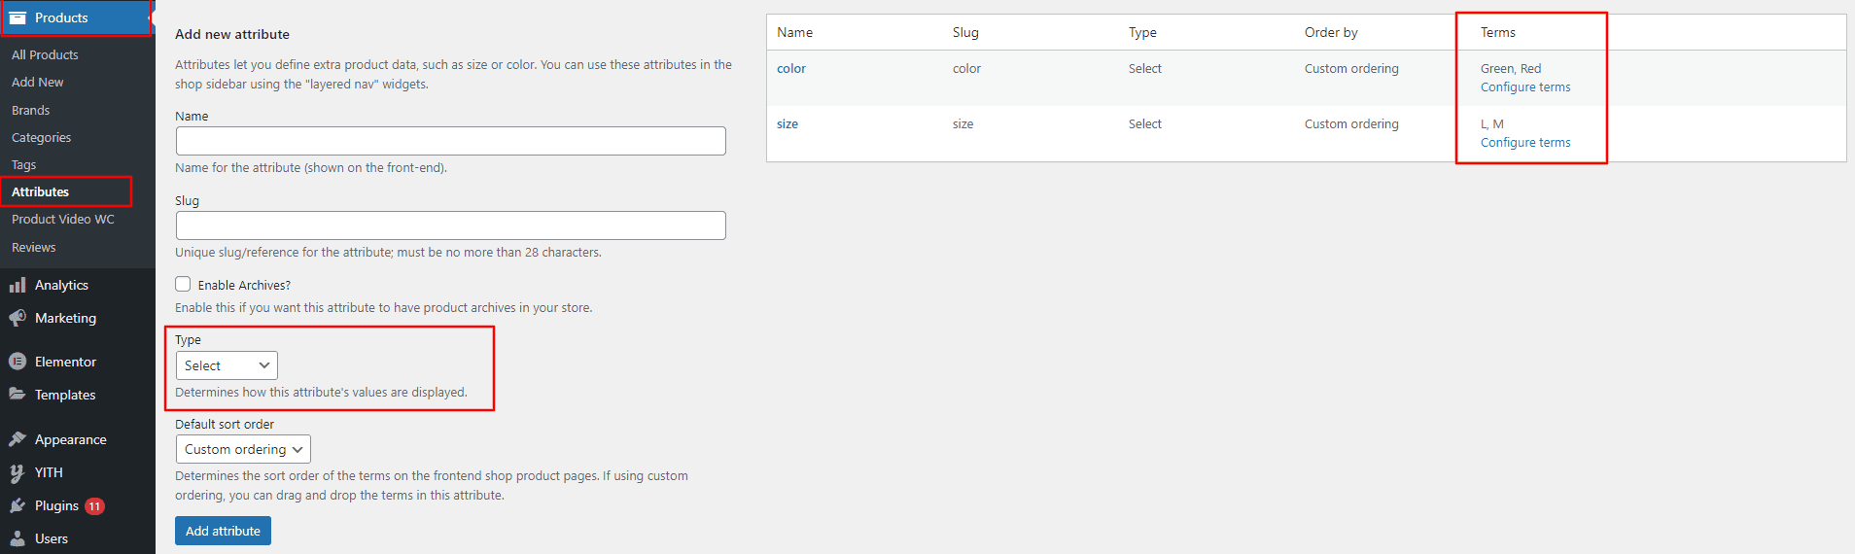The width and height of the screenshot is (1855, 554).
Task: Click the size row slug cell
Action: (962, 124)
